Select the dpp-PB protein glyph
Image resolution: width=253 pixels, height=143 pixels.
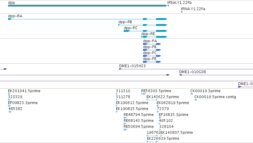[152, 50]
